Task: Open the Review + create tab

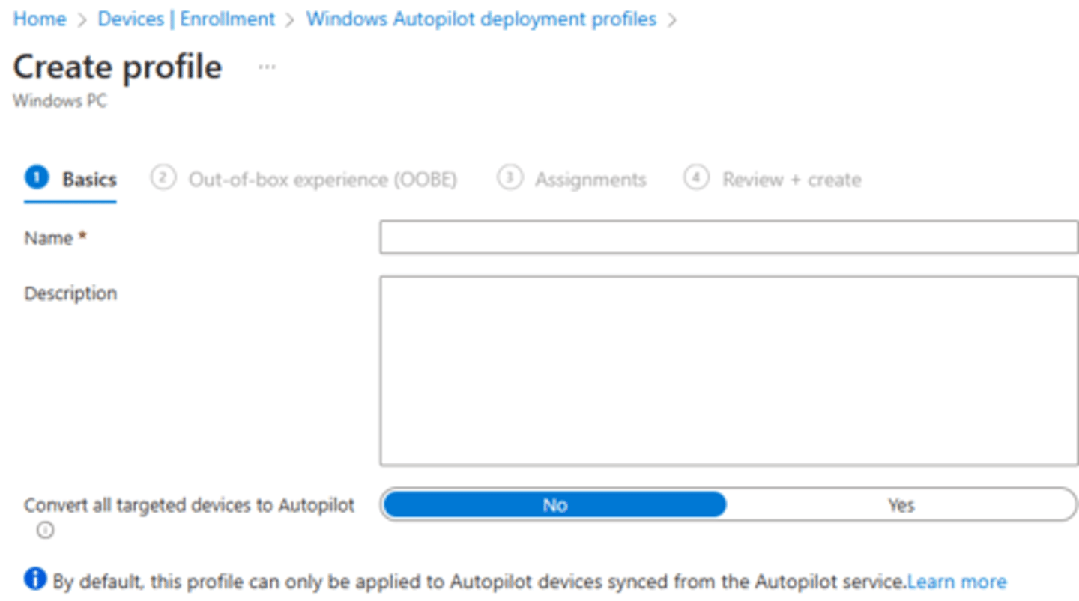Action: click(x=791, y=180)
